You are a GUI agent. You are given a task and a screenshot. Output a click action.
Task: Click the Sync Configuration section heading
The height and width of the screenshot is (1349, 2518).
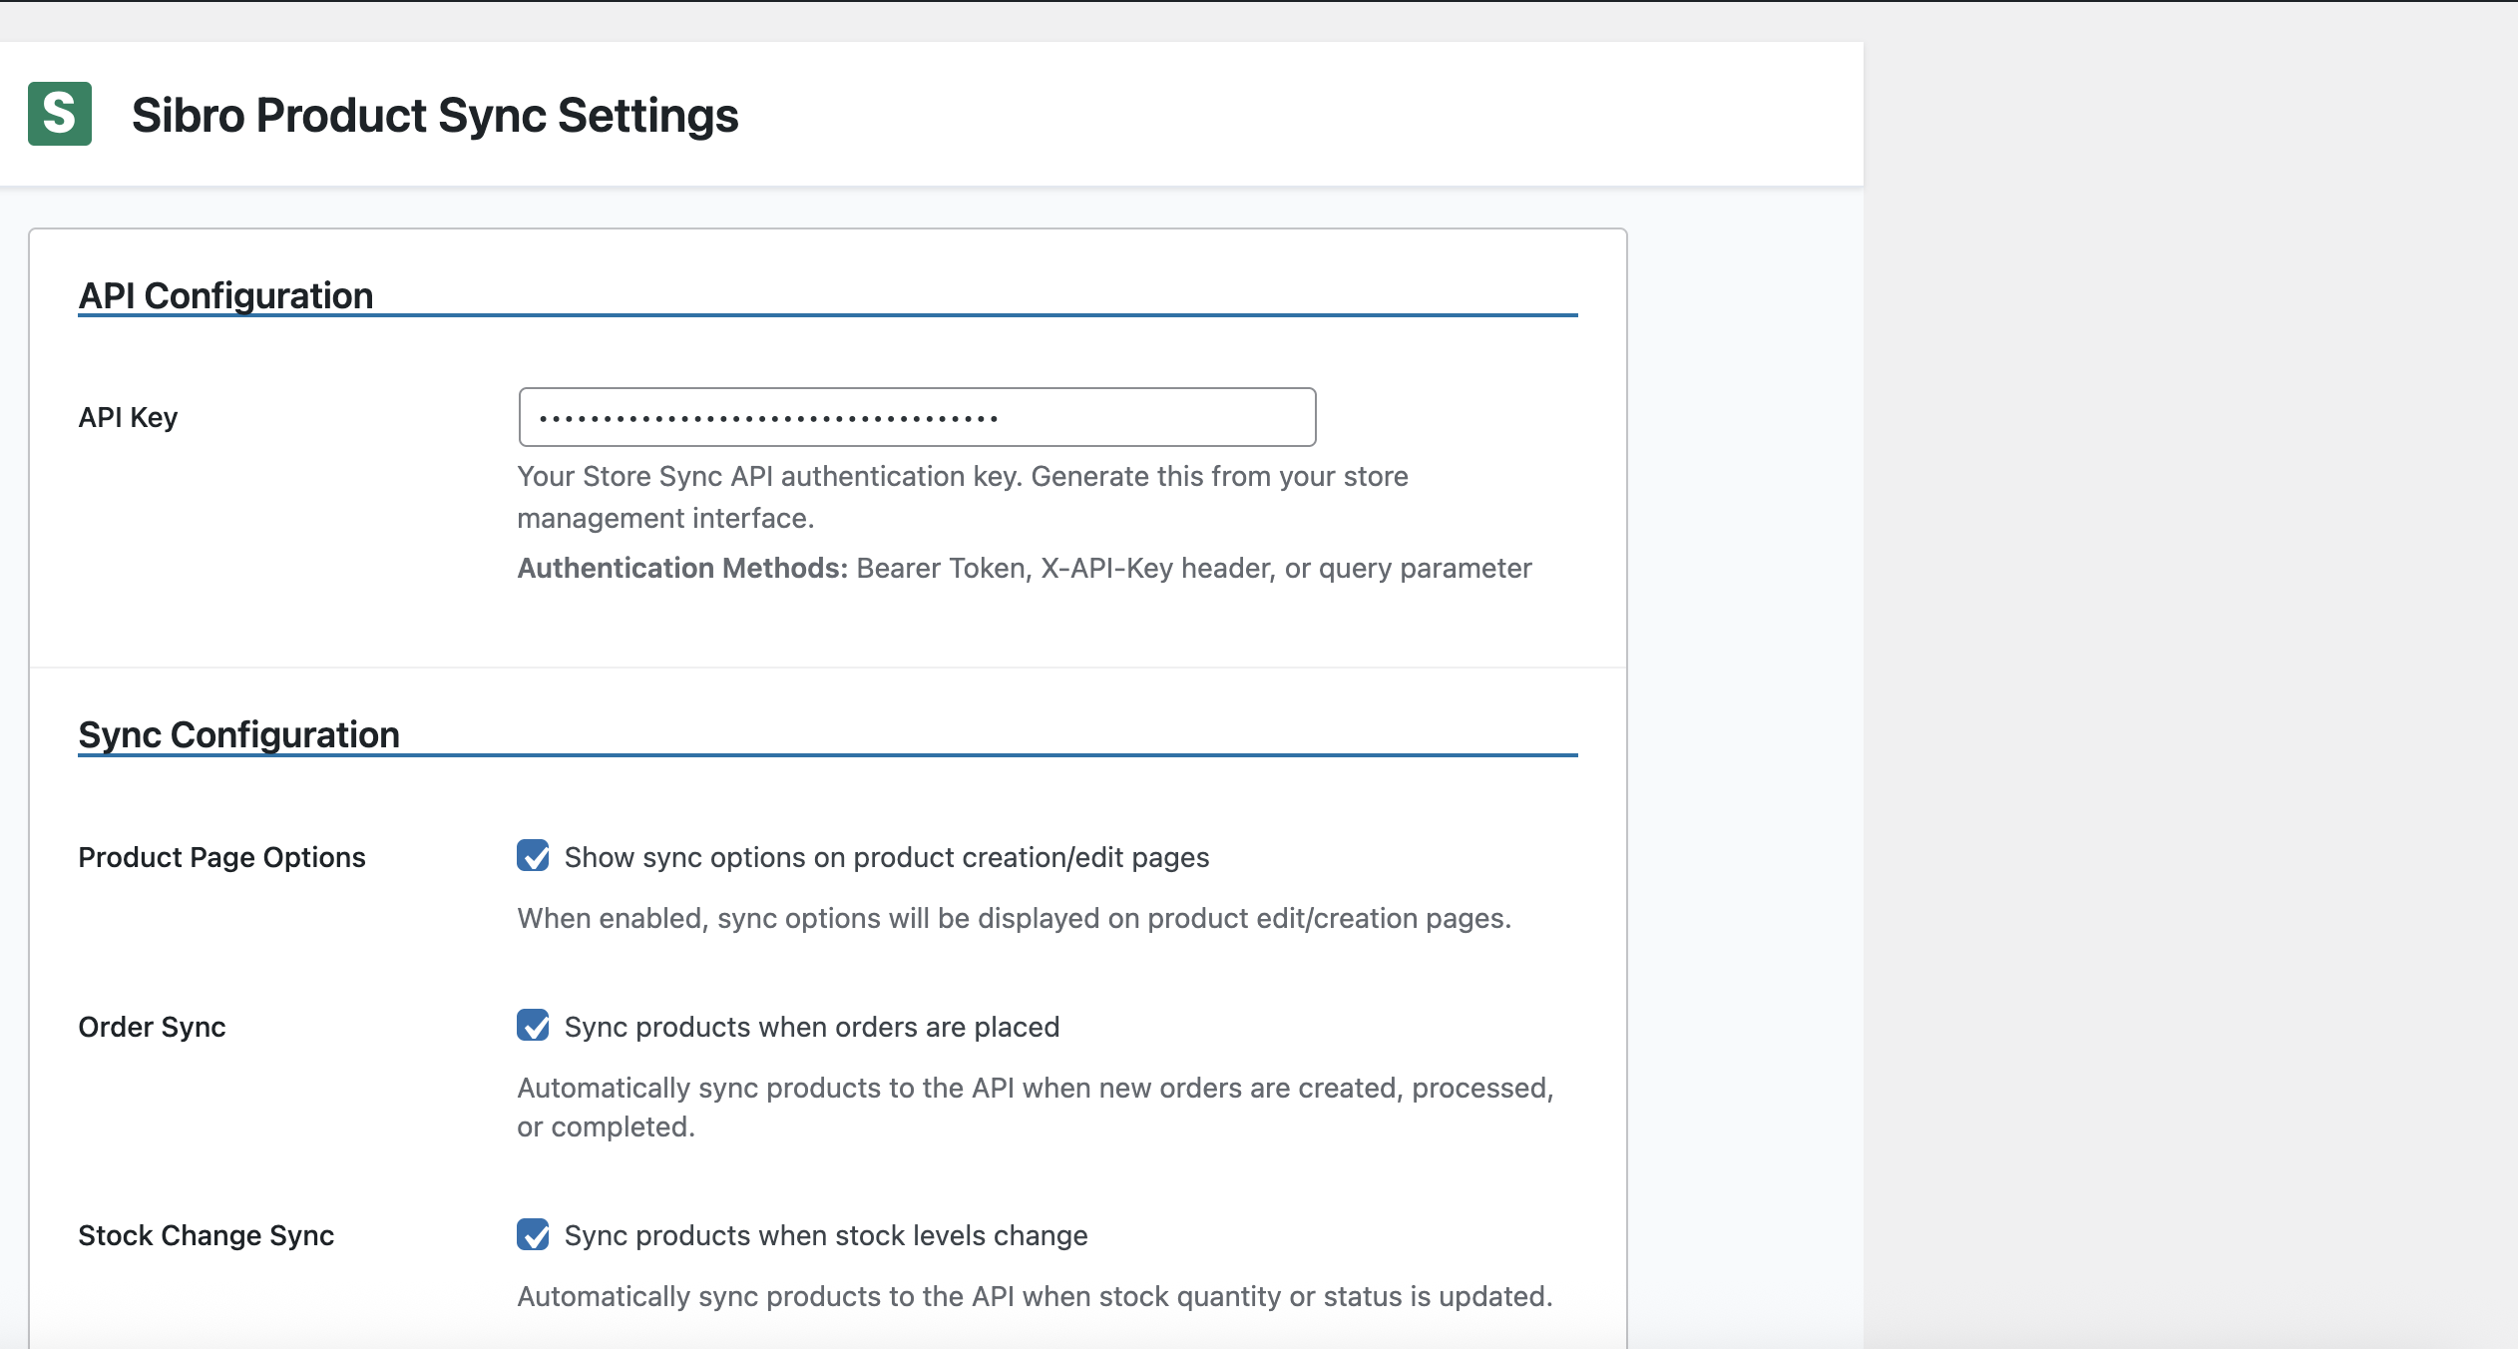pos(238,734)
